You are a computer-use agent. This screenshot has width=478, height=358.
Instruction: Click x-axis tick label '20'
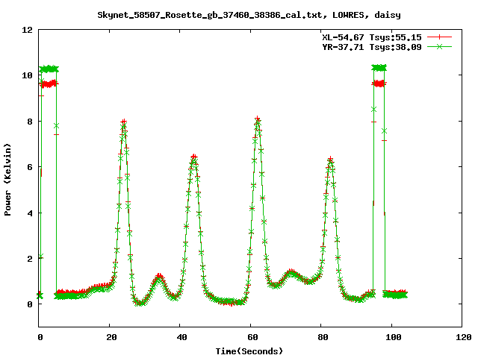click(111, 337)
